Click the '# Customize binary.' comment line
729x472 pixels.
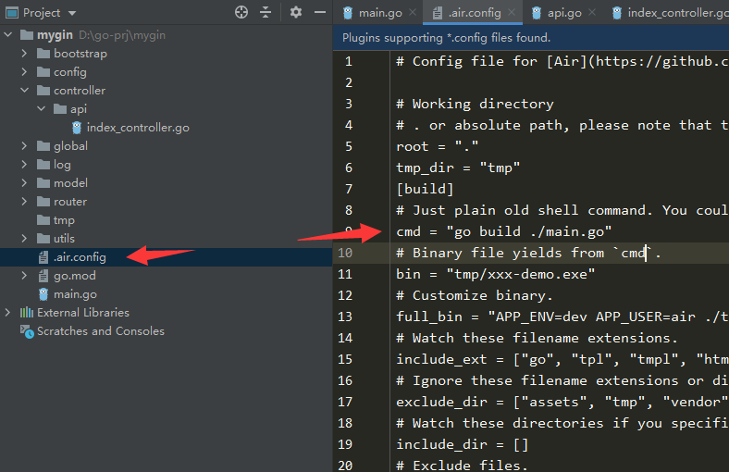(x=475, y=295)
